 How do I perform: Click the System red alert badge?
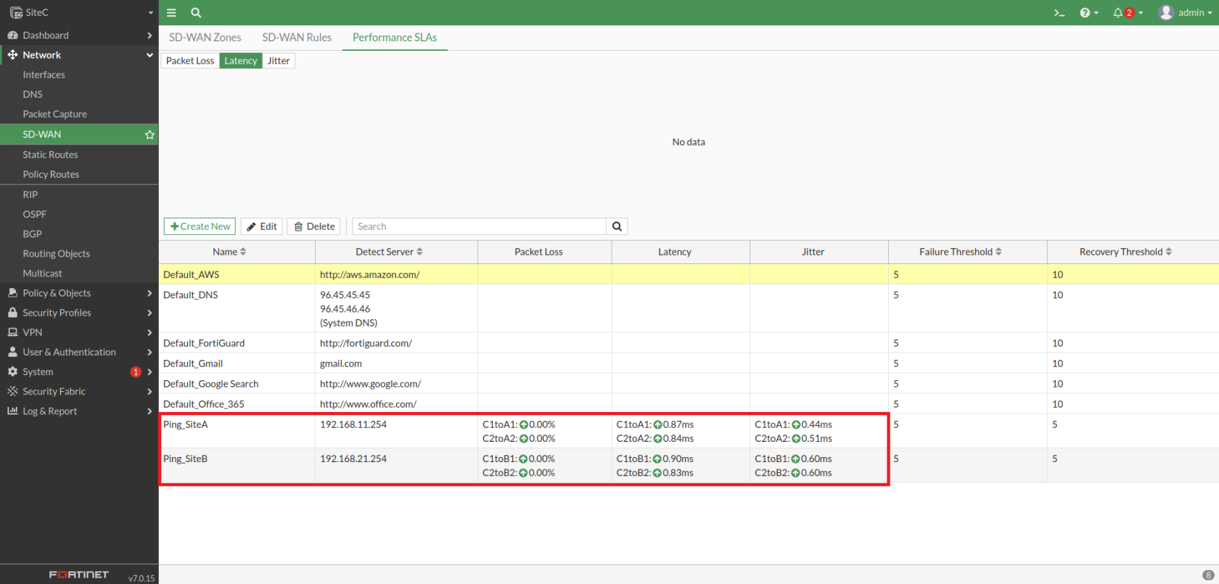coord(136,371)
